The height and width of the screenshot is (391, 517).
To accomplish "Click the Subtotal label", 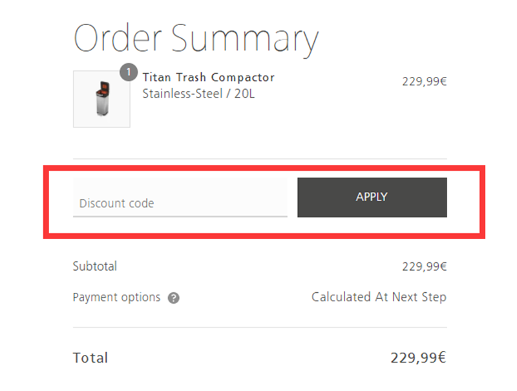I will (x=95, y=266).
